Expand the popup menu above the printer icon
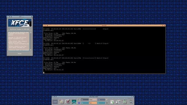The width and height of the screenshot is (187, 105). click(125, 99)
